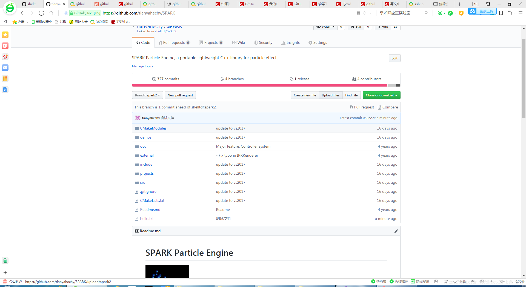The image size is (526, 287).
Task: Switch to the Insights tab
Action: click(290, 42)
